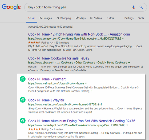Viewport: 149px width, 140px height.
Task: Click 'About 68,400,000 results' stats text
Action: click(51, 27)
